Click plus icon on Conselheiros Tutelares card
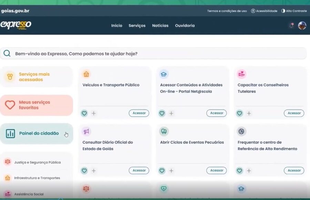This screenshot has width=310, height=200. (x=249, y=113)
